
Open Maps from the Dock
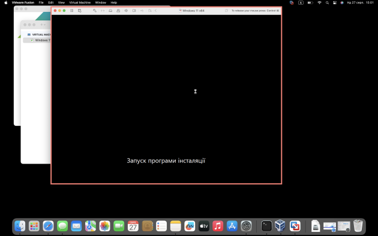[91, 226]
